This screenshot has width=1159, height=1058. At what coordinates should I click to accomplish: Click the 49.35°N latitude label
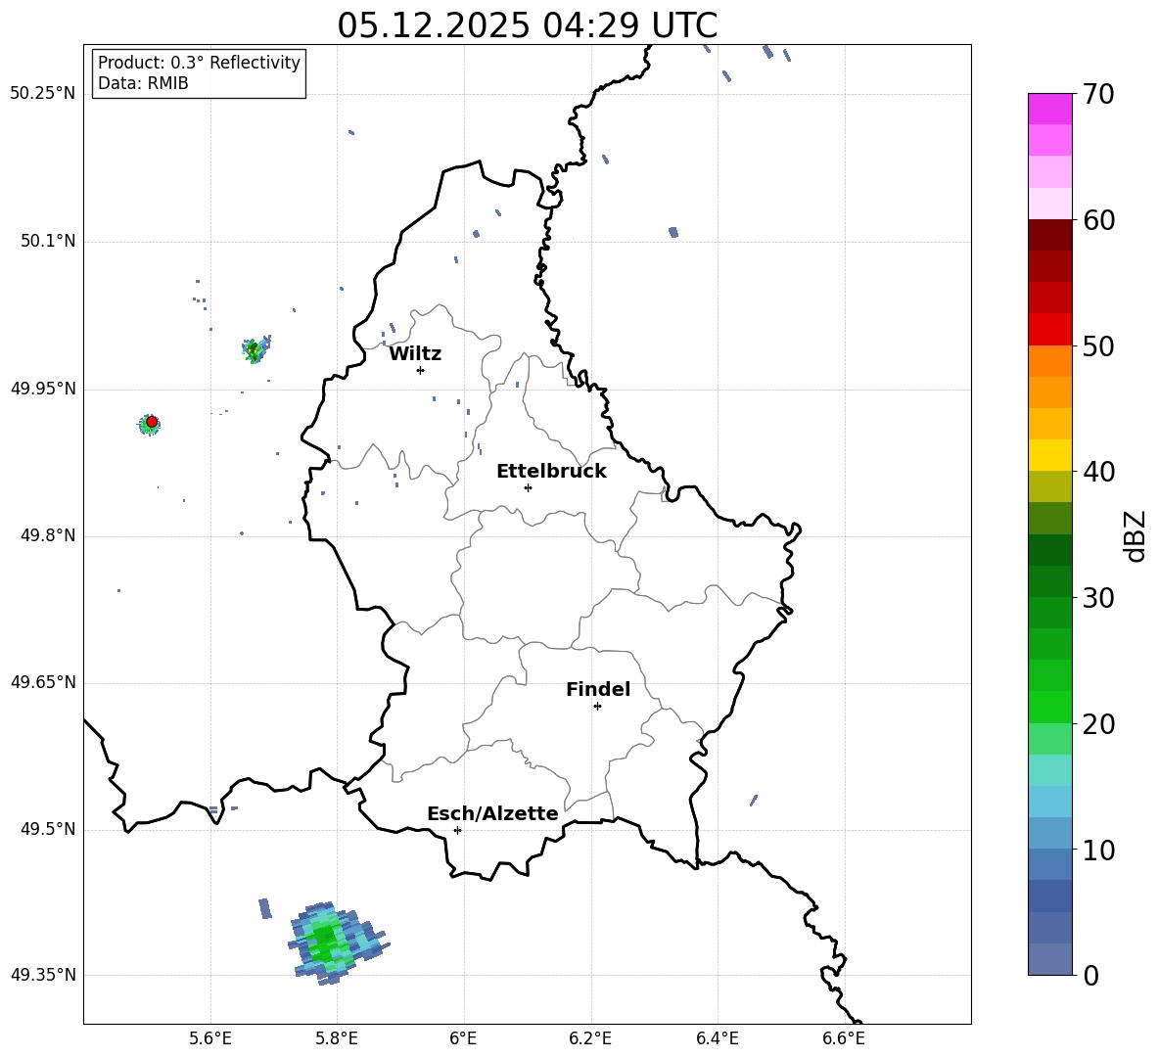tap(43, 975)
